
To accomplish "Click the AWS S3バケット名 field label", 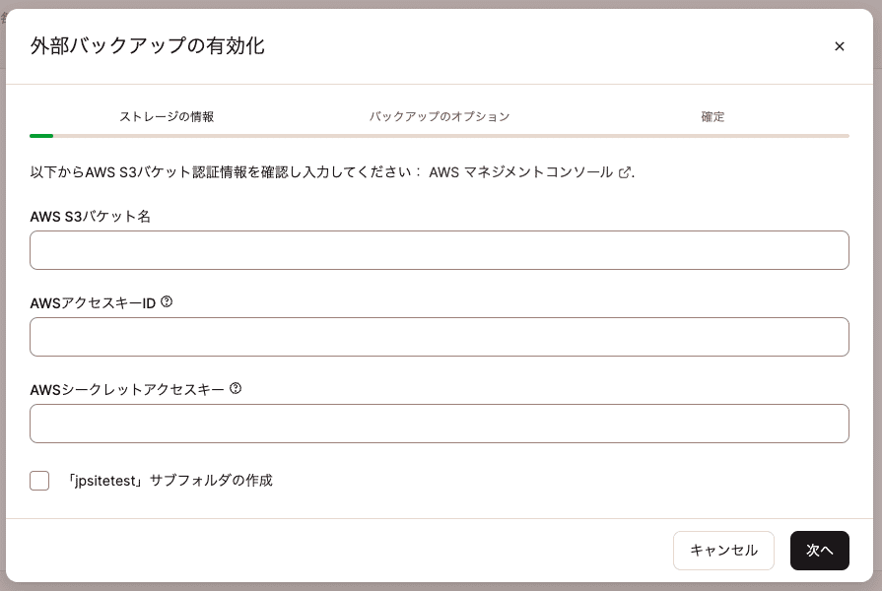I will [92, 216].
